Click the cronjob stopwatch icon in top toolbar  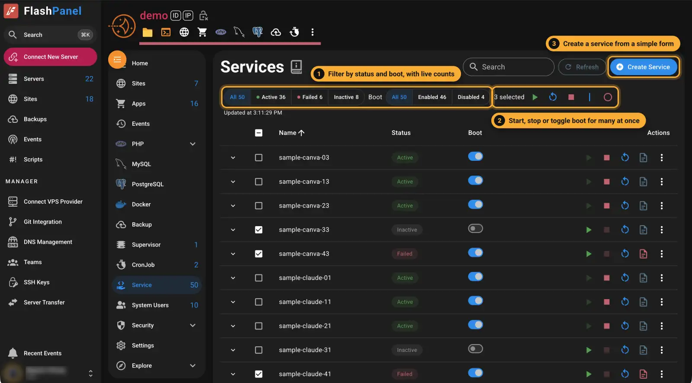[x=295, y=32]
